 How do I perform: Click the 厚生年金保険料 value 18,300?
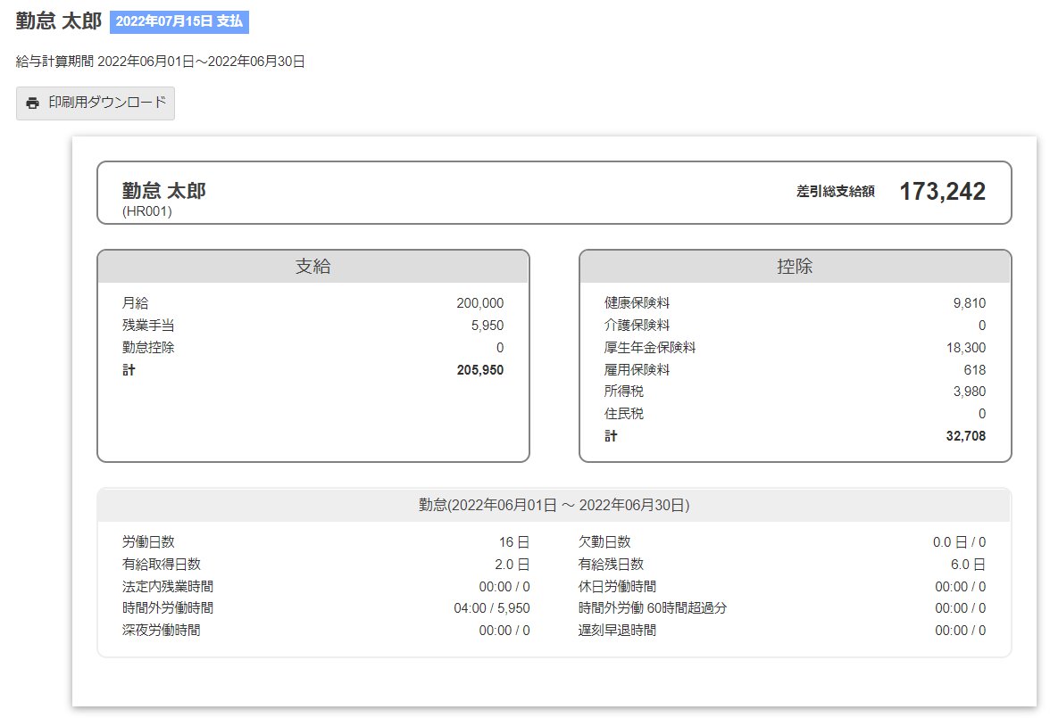[965, 348]
